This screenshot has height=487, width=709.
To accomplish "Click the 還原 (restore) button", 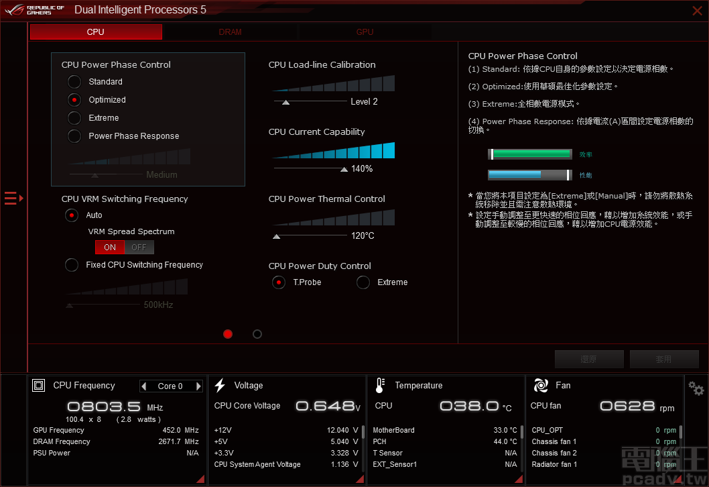I will (589, 360).
